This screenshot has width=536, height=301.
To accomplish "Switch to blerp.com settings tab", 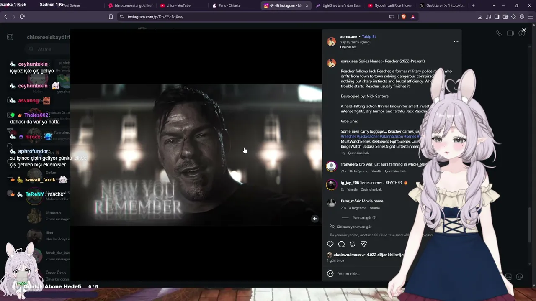I will 130,5.
